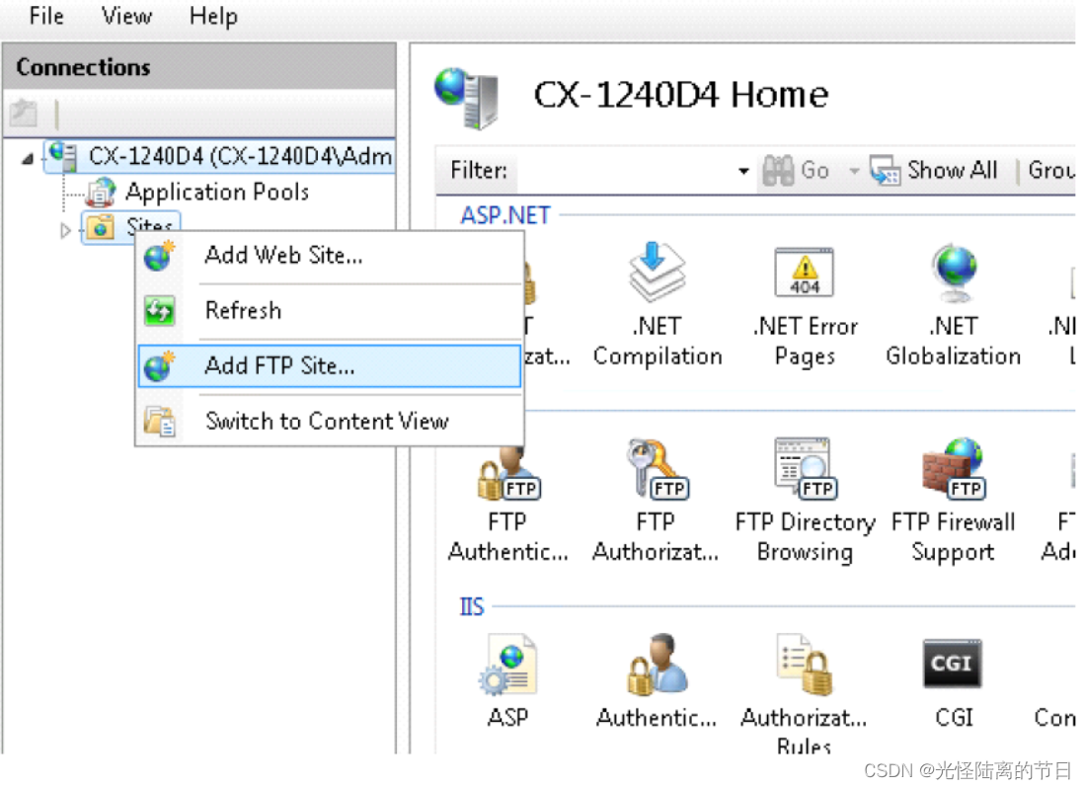Open the Filter dropdown arrow
This screenshot has width=1085, height=789.
click(743, 171)
